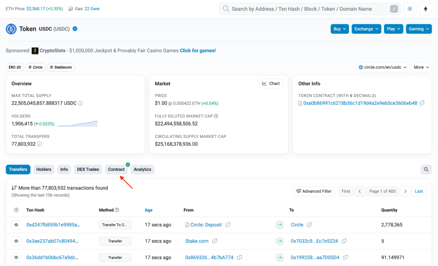Open the token contract address link

(360, 103)
